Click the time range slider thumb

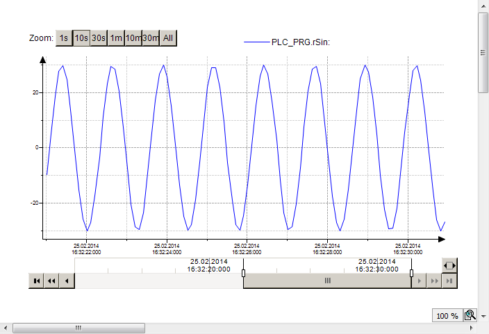tap(327, 281)
